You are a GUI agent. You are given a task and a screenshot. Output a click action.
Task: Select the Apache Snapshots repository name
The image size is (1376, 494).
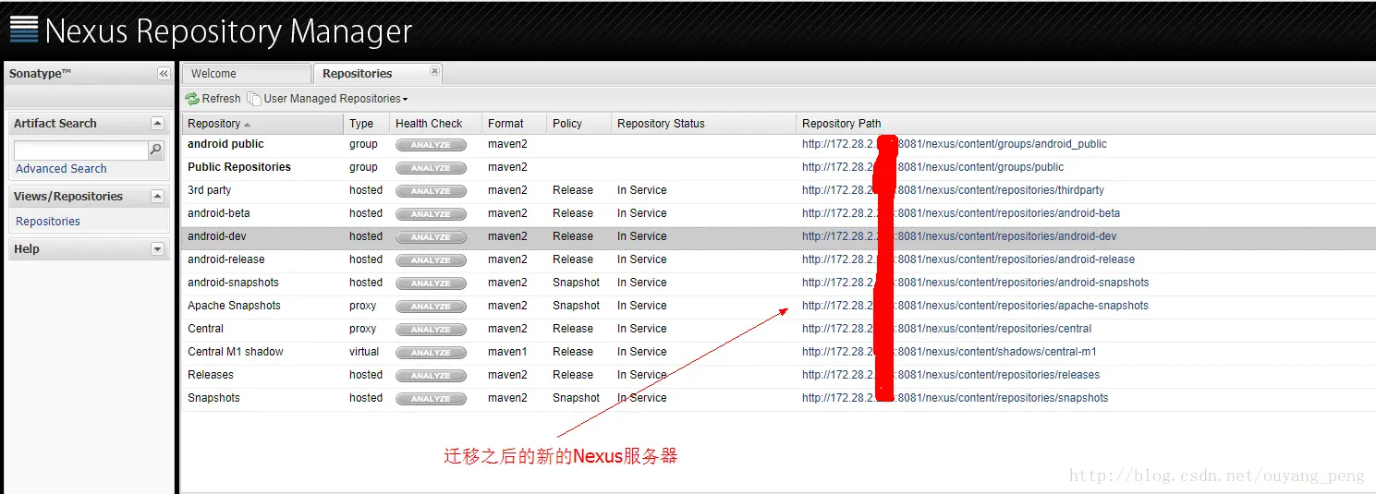tap(234, 306)
